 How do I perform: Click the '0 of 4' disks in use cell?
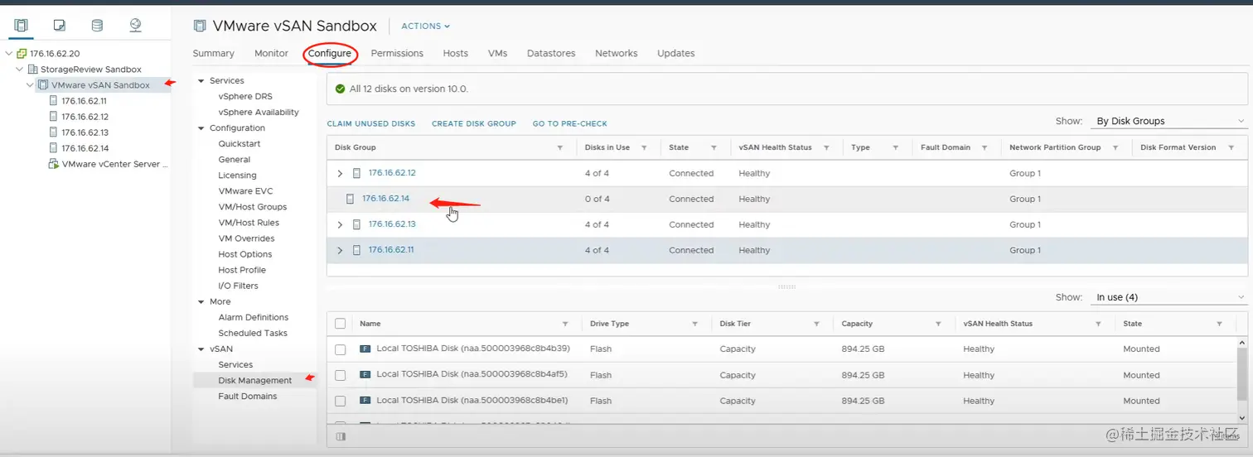tap(597, 199)
